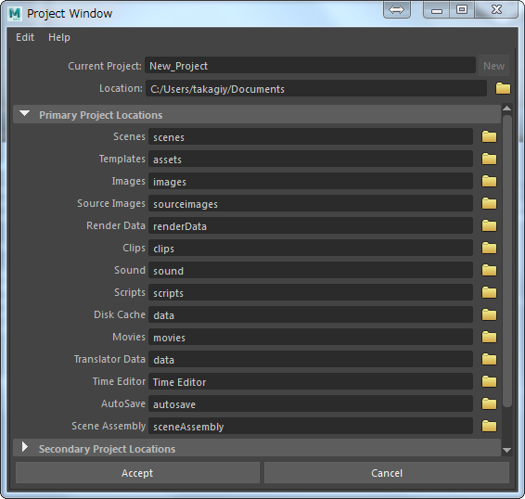Minimize the Project Window
The height and width of the screenshot is (499, 525).
(437, 9)
